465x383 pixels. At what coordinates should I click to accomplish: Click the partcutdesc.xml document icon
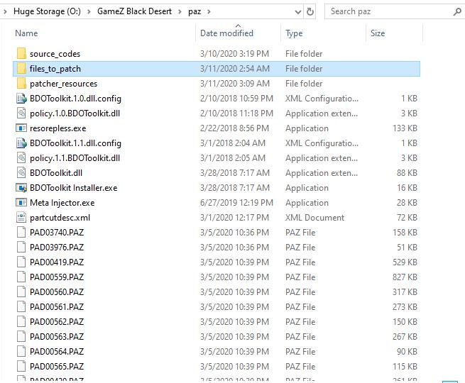pos(21,218)
